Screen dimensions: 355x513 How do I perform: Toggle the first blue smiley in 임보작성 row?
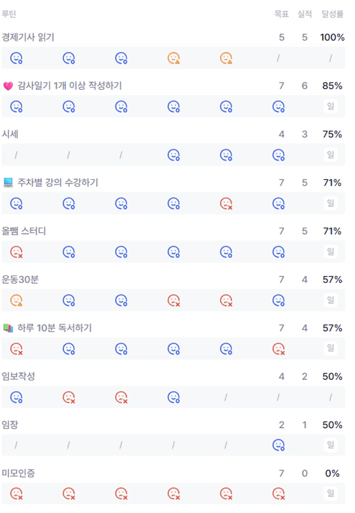[16, 397]
